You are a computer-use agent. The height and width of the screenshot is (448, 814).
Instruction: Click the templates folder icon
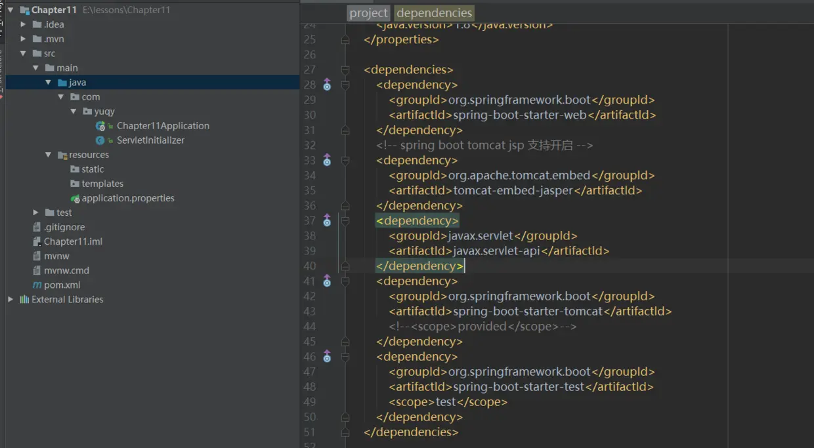pos(75,184)
